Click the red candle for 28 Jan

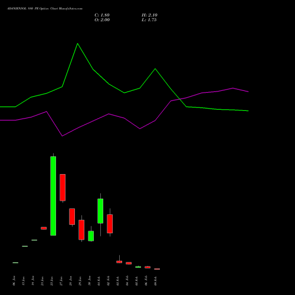pos(72,217)
